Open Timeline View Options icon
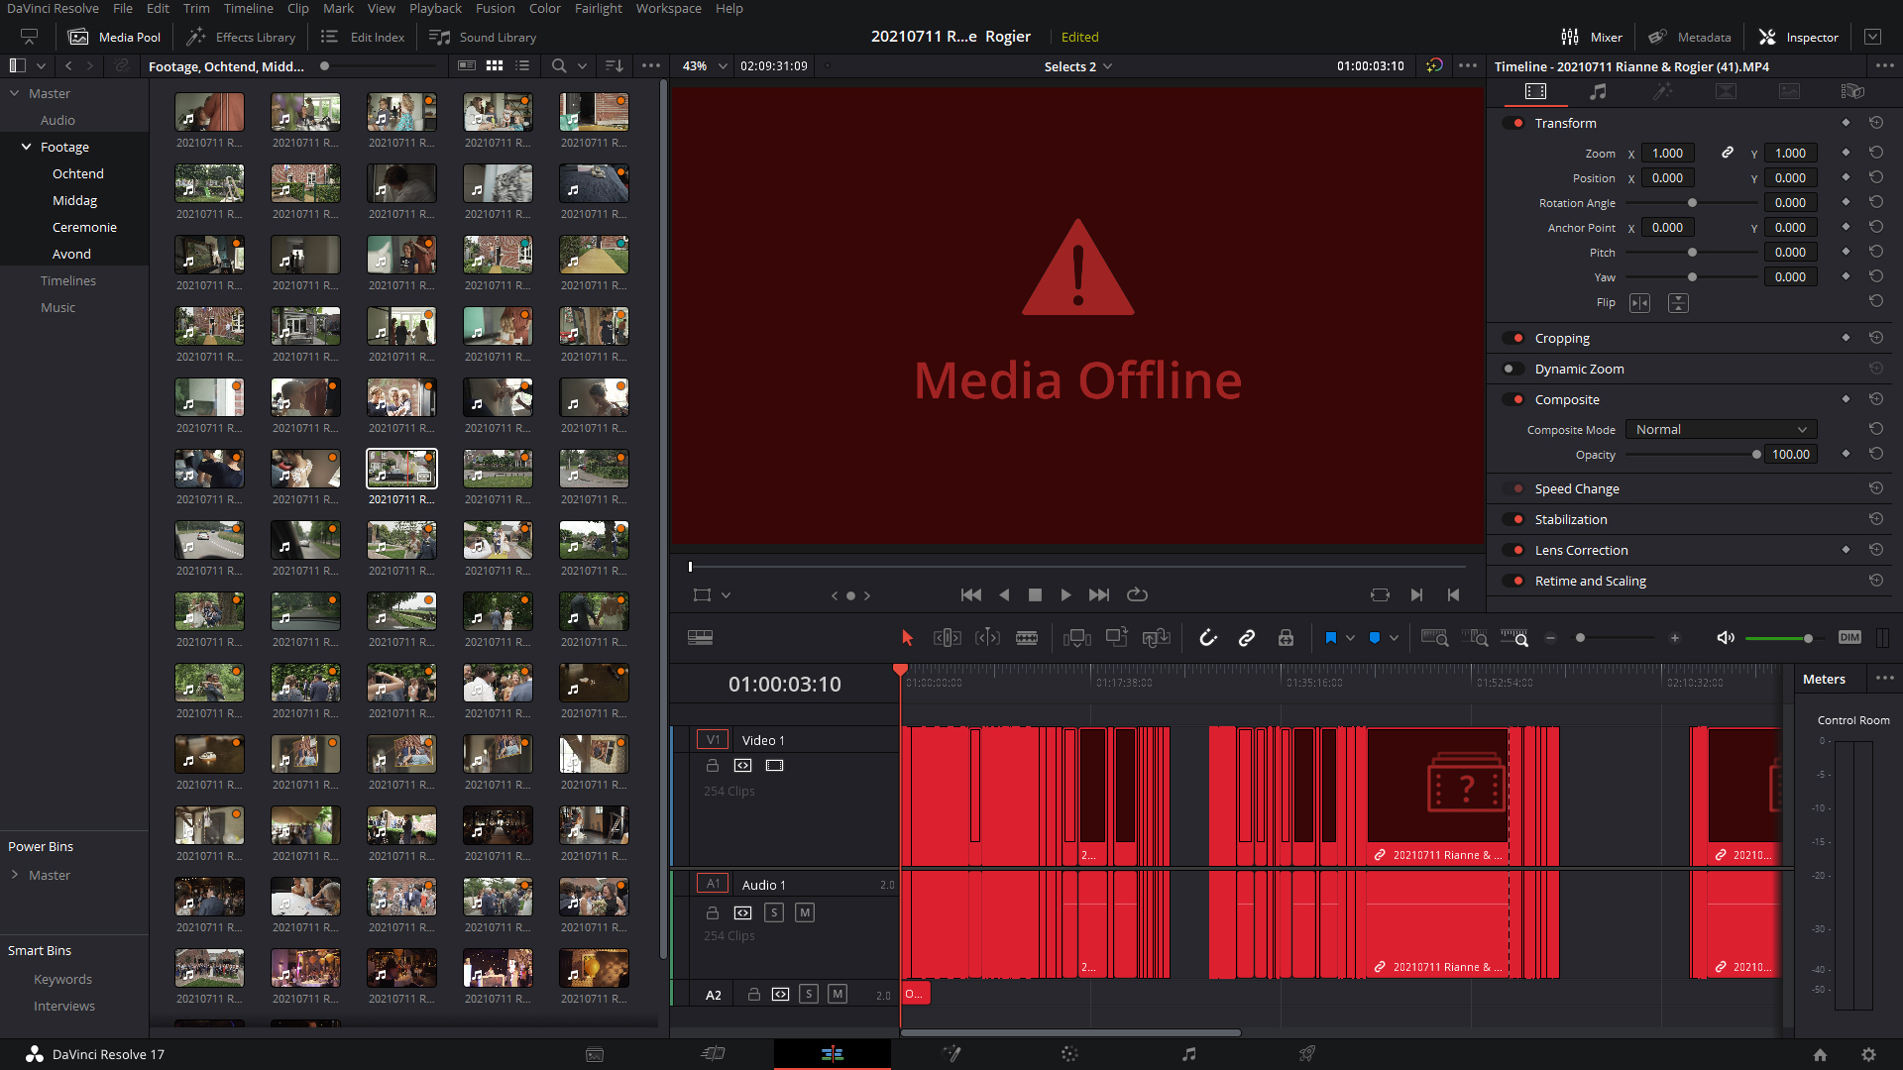 click(700, 638)
